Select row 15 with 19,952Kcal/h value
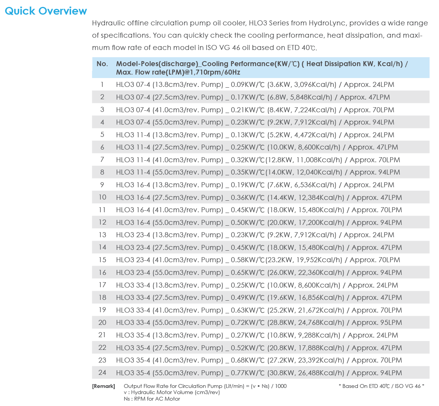 pos(258,260)
